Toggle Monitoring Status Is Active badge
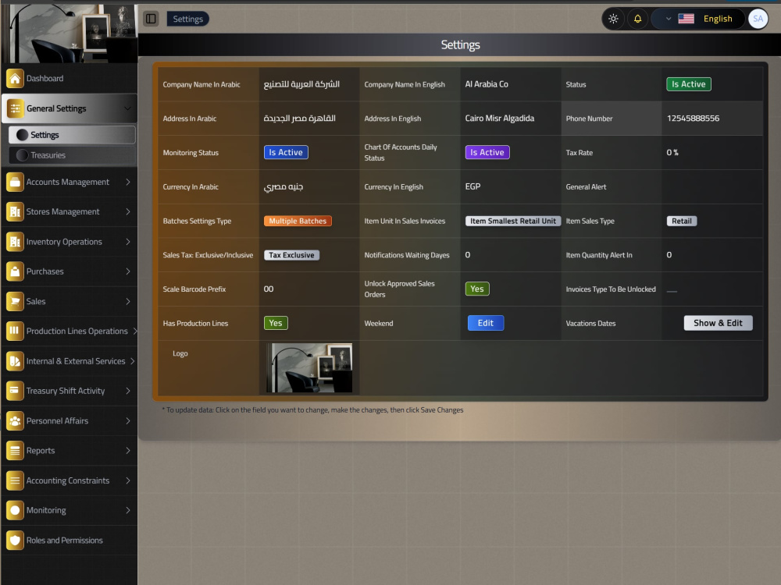 (x=286, y=152)
